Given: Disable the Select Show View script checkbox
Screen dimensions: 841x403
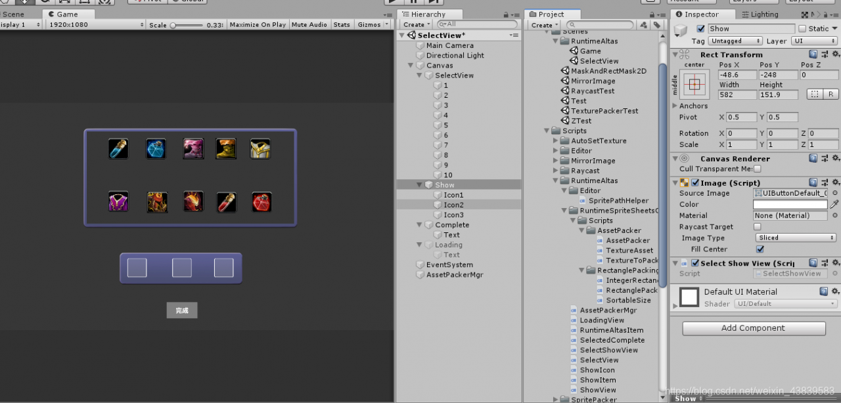Looking at the screenshot, I should [x=695, y=263].
